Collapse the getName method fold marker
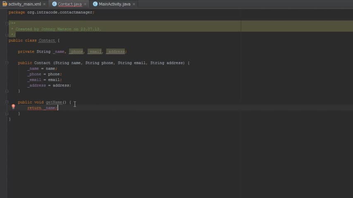 click(x=7, y=102)
